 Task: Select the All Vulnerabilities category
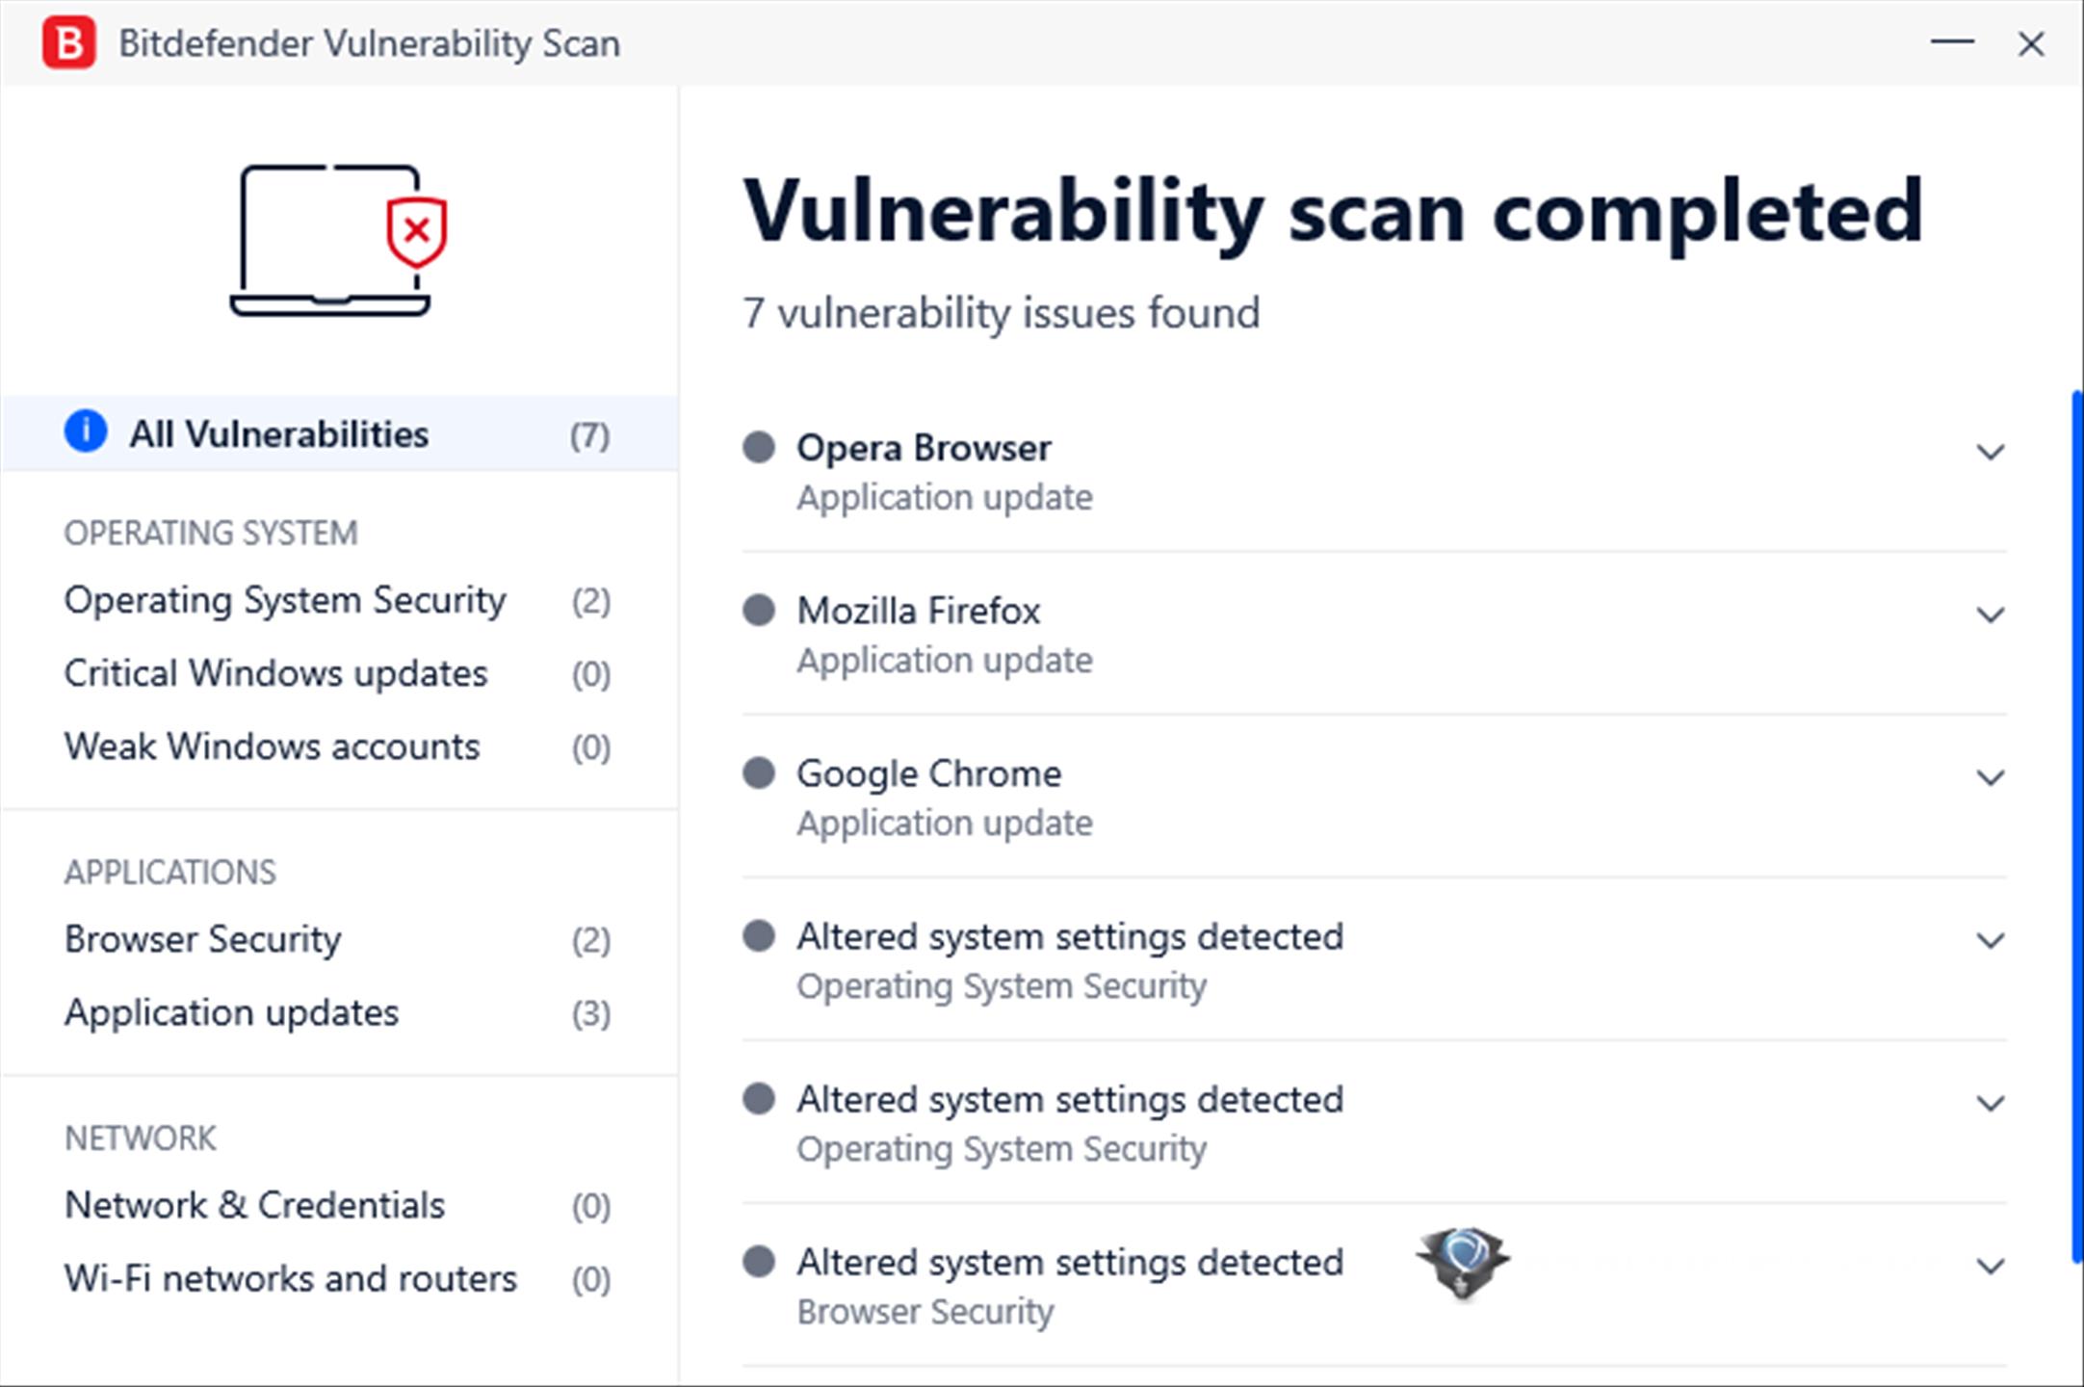click(339, 433)
